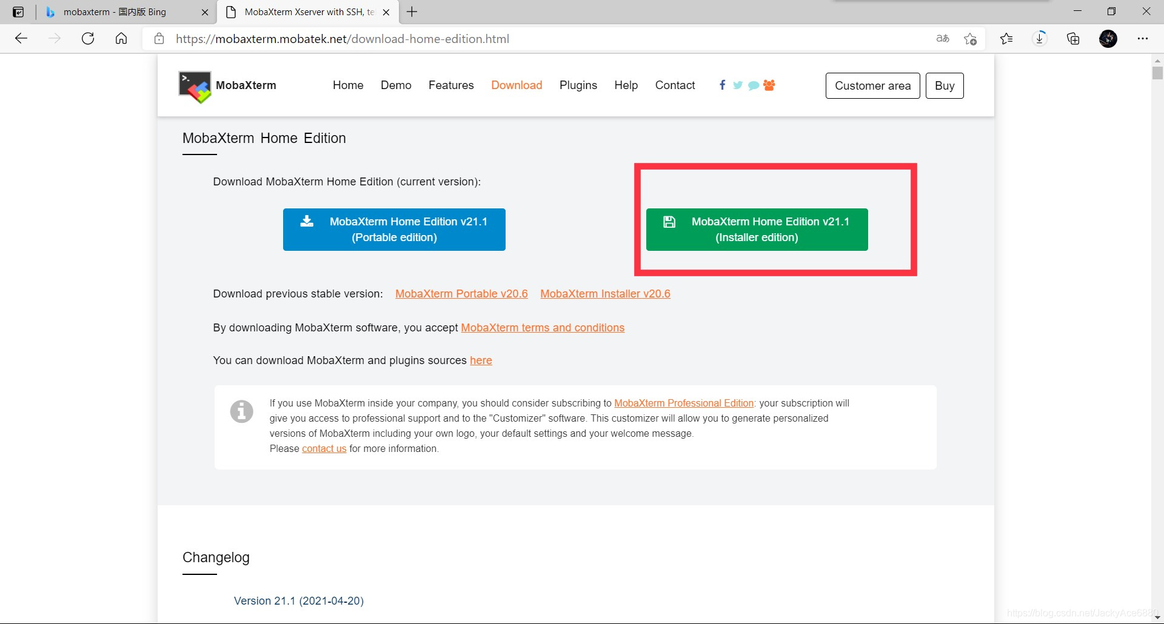Image resolution: width=1164 pixels, height=624 pixels.
Task: Open the Downloads icon in toolbar
Action: [x=1040, y=39]
